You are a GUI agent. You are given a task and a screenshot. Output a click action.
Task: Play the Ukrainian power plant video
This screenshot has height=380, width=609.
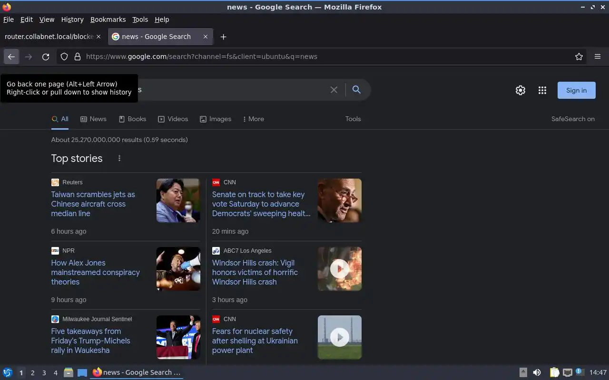pos(340,337)
